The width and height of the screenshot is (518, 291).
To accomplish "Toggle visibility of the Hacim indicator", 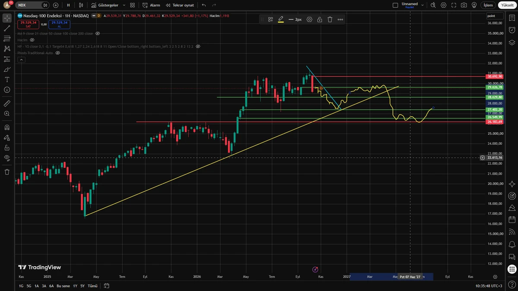I will pos(32,40).
